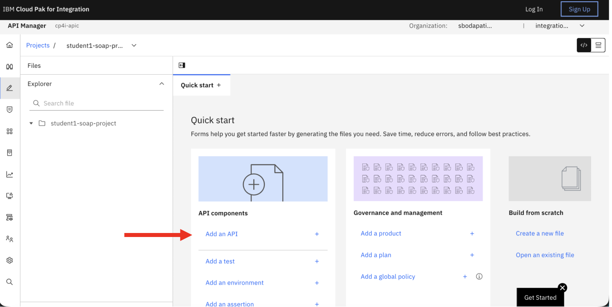Click the IBM Cloud Pak for Integration title
The height and width of the screenshot is (307, 612).
pos(46,9)
